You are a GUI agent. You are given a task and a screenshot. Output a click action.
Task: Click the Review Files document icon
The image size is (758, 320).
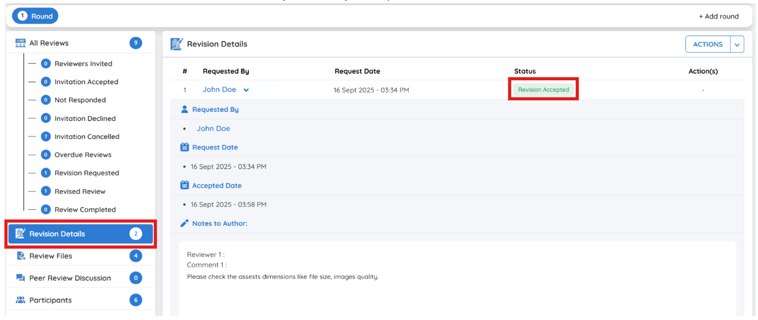pos(21,256)
